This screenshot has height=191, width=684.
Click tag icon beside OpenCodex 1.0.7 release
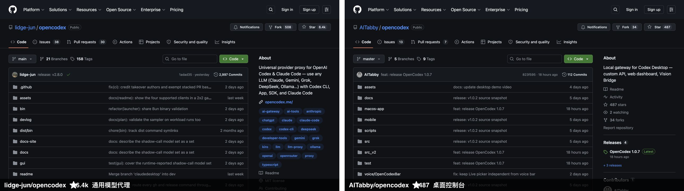point(606,152)
